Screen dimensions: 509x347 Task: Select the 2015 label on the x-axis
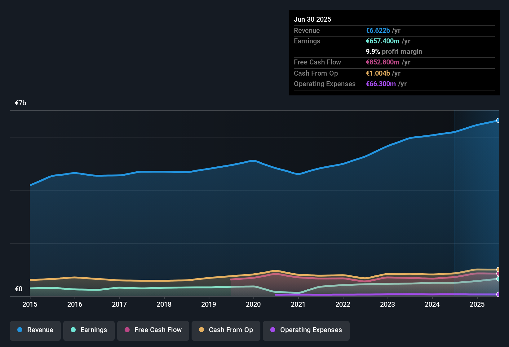[x=30, y=304]
